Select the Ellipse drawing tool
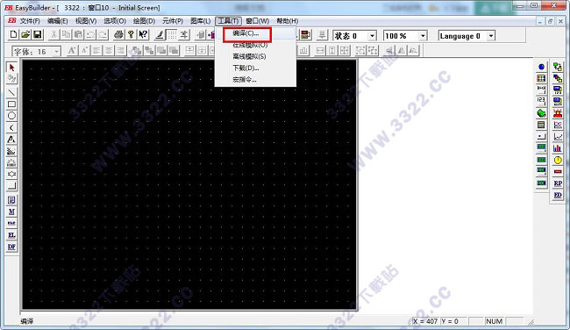This screenshot has width=570, height=330. (11, 116)
